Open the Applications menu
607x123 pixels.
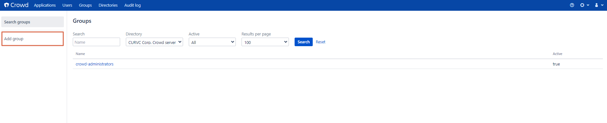[x=45, y=5]
